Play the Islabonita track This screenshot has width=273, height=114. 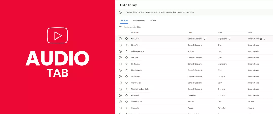click(x=120, y=108)
